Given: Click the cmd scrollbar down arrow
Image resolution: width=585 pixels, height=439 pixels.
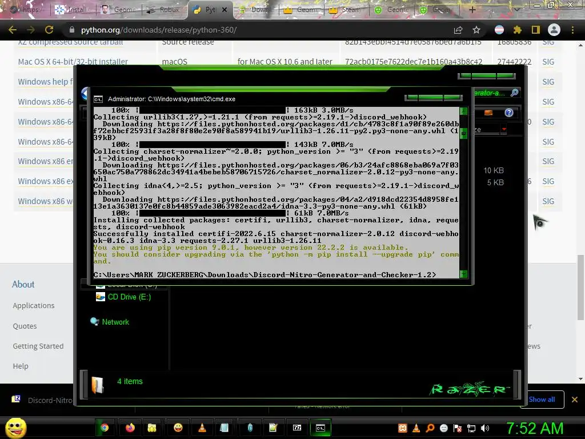Looking at the screenshot, I should tap(463, 274).
